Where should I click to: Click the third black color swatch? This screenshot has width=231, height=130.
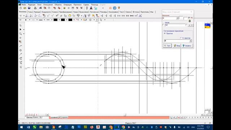click(x=70, y=20)
